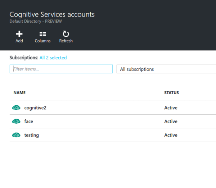Sort by the STATUS column header
Viewport: 216px width, 188px height.
pos(171,93)
